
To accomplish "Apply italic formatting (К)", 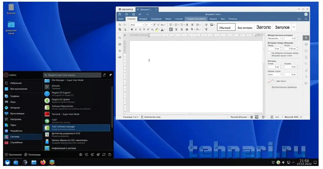I will pyautogui.click(x=136, y=30).
